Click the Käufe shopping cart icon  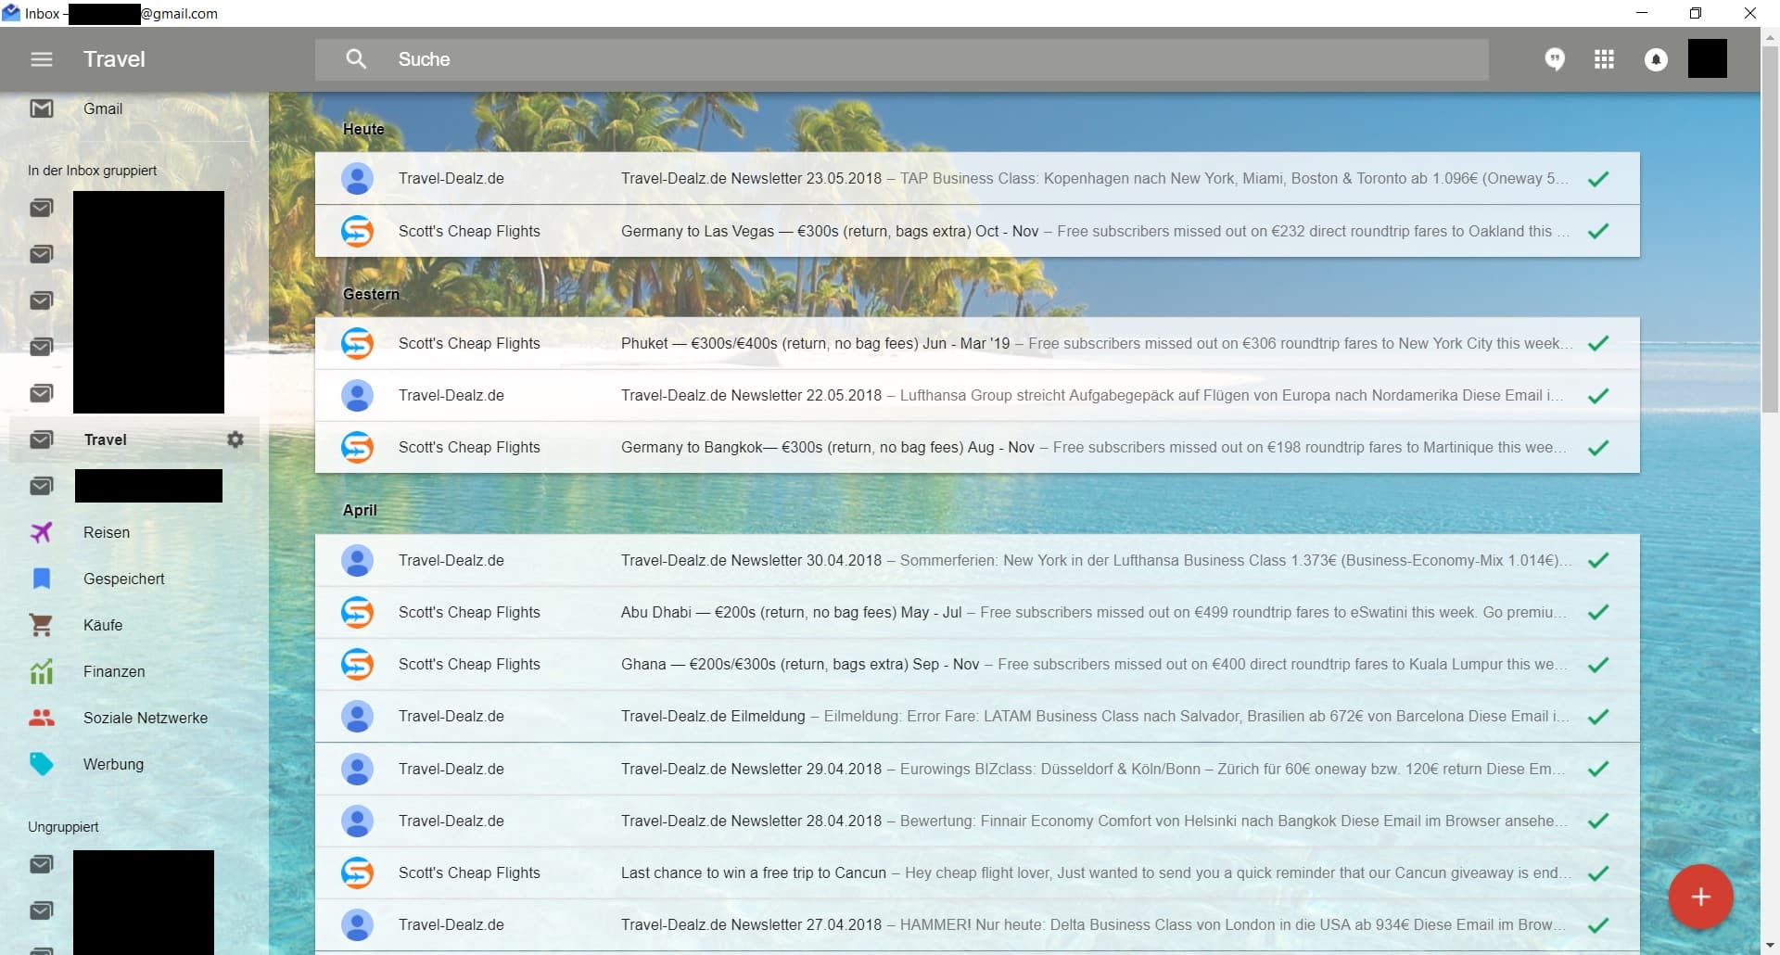pyautogui.click(x=42, y=625)
